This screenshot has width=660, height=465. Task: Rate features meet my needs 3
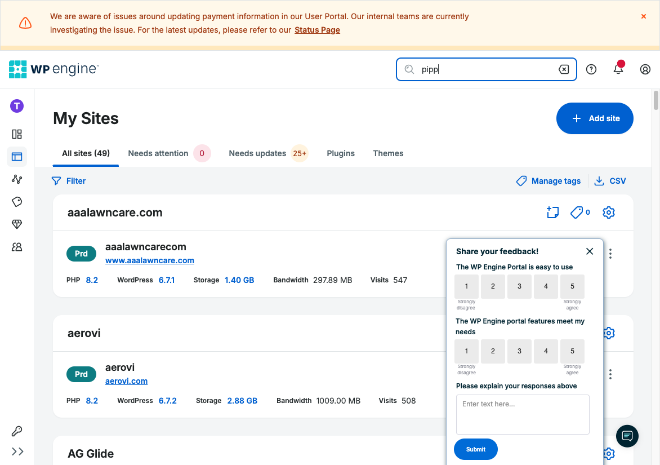click(x=519, y=351)
